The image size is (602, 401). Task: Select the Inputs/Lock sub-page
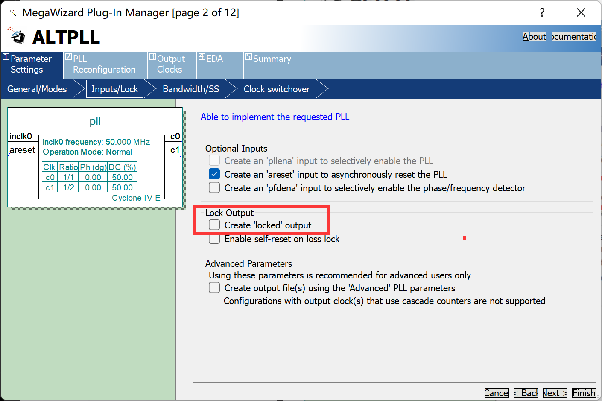tap(114, 89)
